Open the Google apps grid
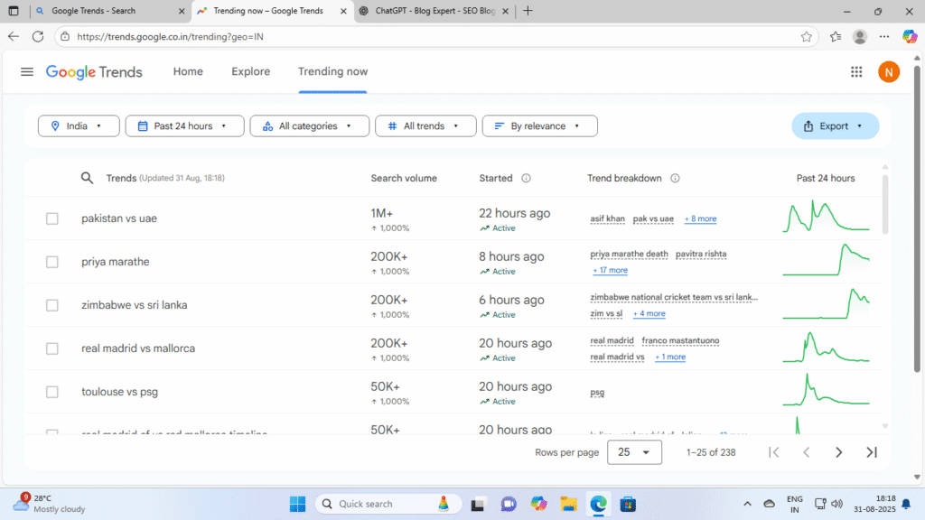This screenshot has height=520, width=925. (856, 72)
